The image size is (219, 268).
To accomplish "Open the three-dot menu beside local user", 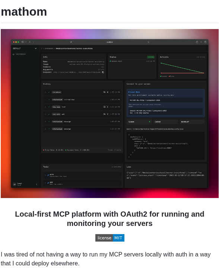I will [x=36, y=184].
